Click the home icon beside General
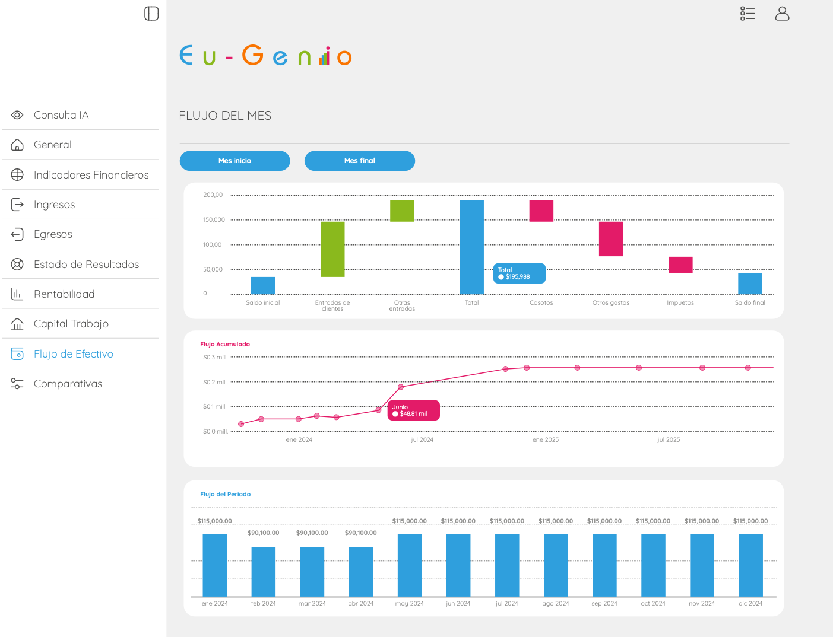Image resolution: width=833 pixels, height=637 pixels. [17, 145]
